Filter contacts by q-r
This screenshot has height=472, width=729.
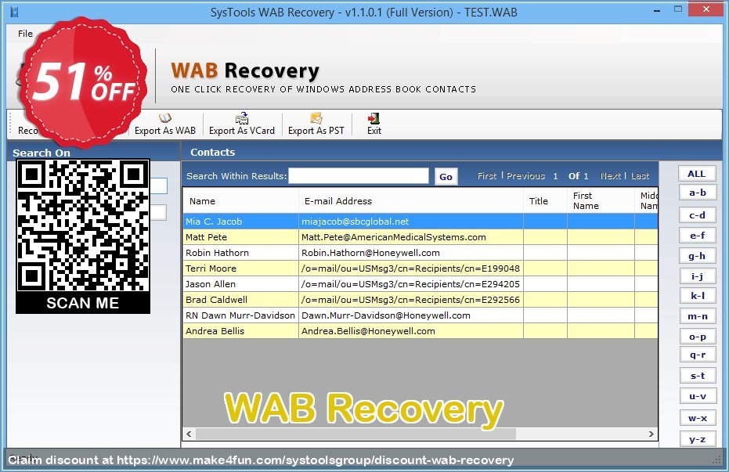[x=698, y=355]
